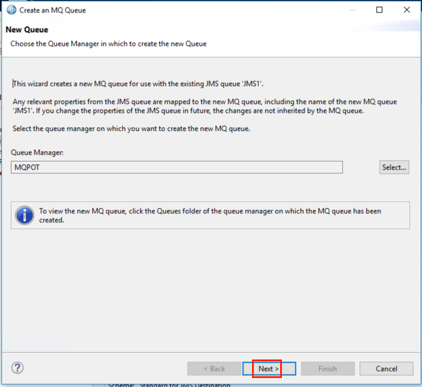
Task: Click the blue information icon
Action: pyautogui.click(x=25, y=215)
